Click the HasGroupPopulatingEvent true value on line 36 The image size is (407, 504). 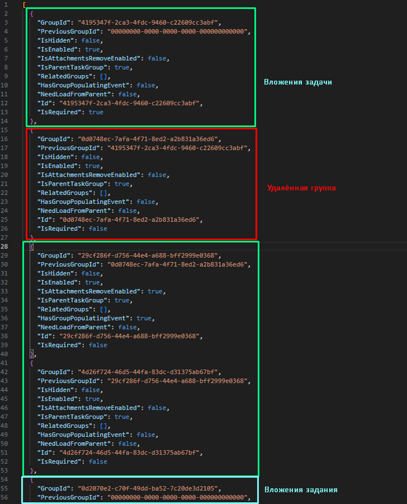[x=144, y=318]
